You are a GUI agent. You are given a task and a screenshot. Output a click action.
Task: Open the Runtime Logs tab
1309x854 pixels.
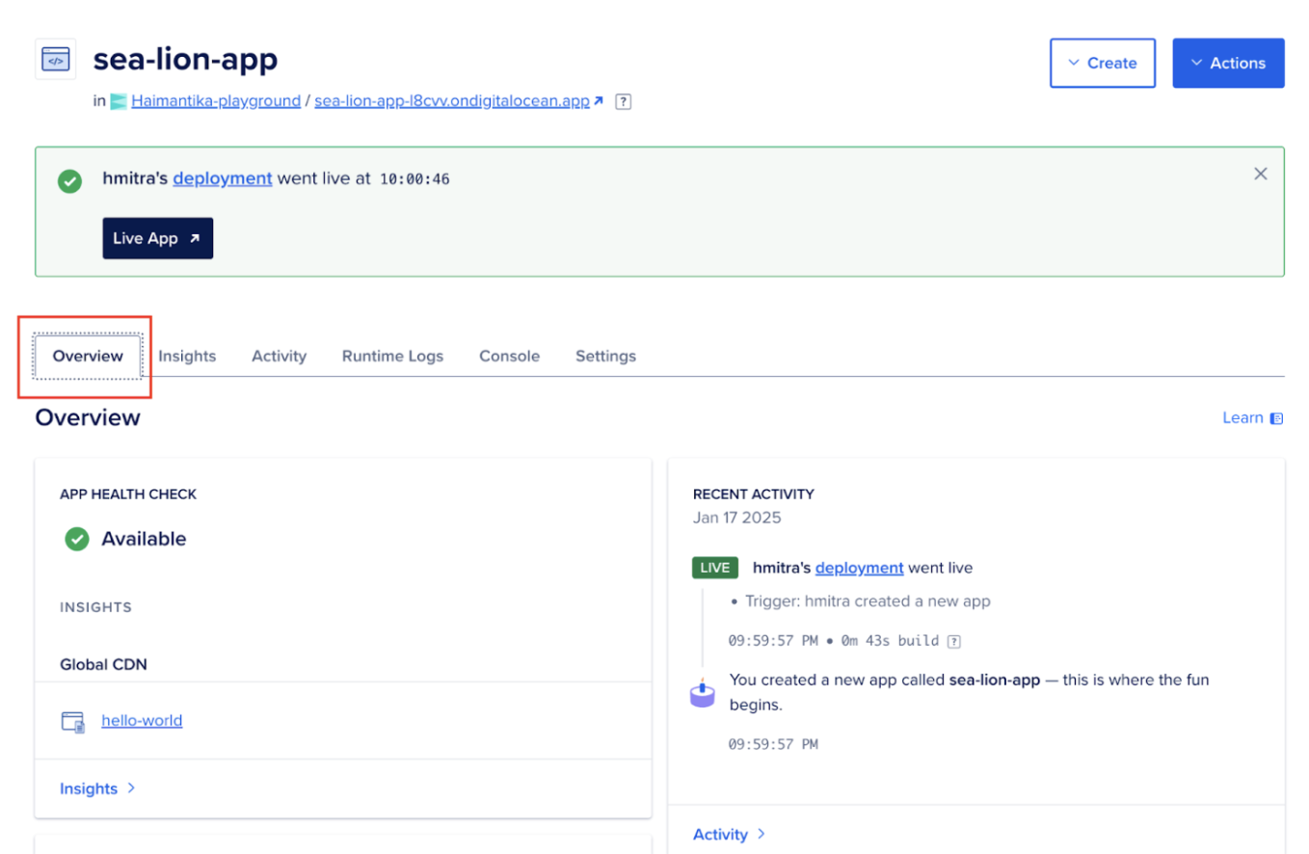click(x=392, y=356)
